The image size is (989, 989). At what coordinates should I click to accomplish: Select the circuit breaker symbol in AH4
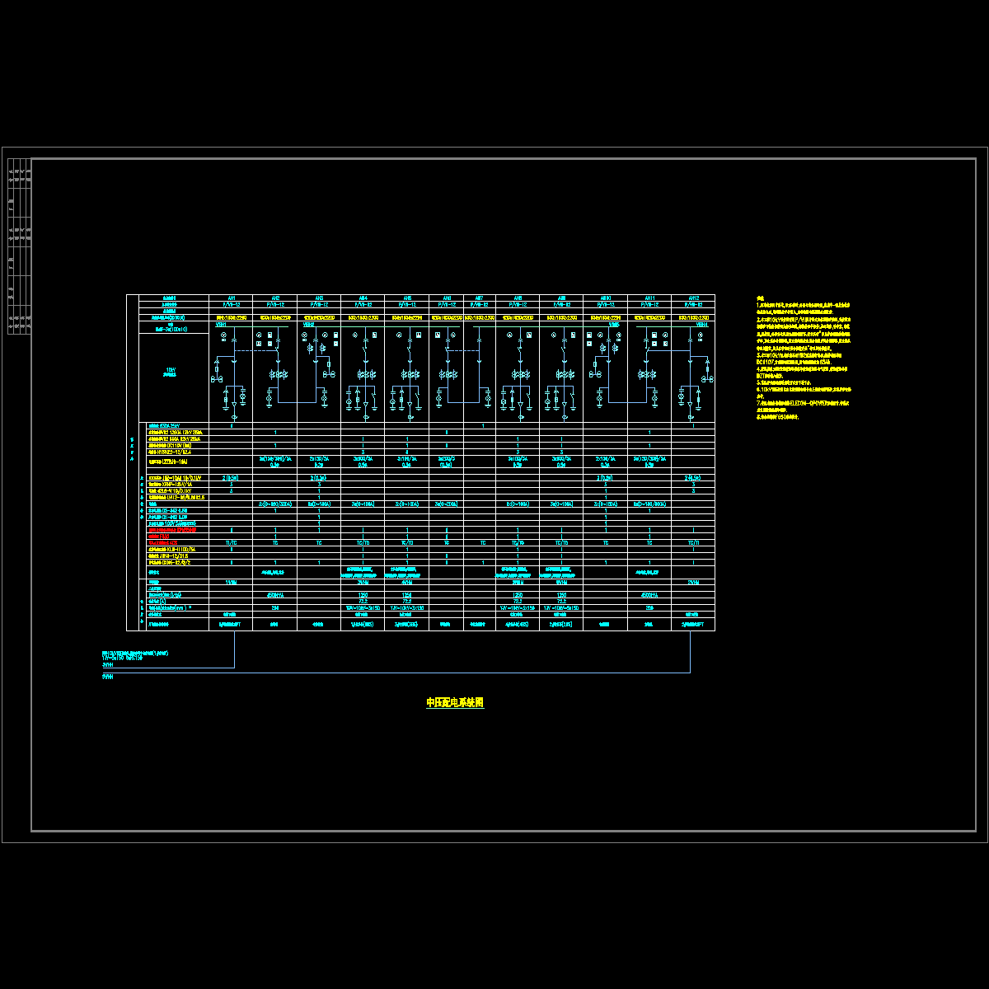click(364, 351)
